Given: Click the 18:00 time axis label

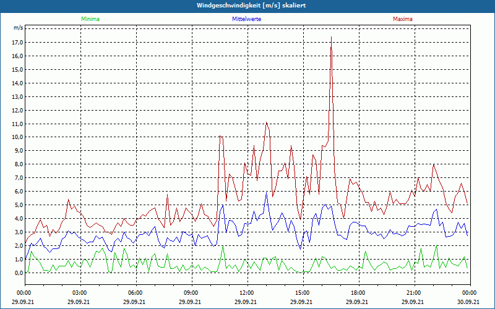Looking at the screenshot, I should 359,292.
